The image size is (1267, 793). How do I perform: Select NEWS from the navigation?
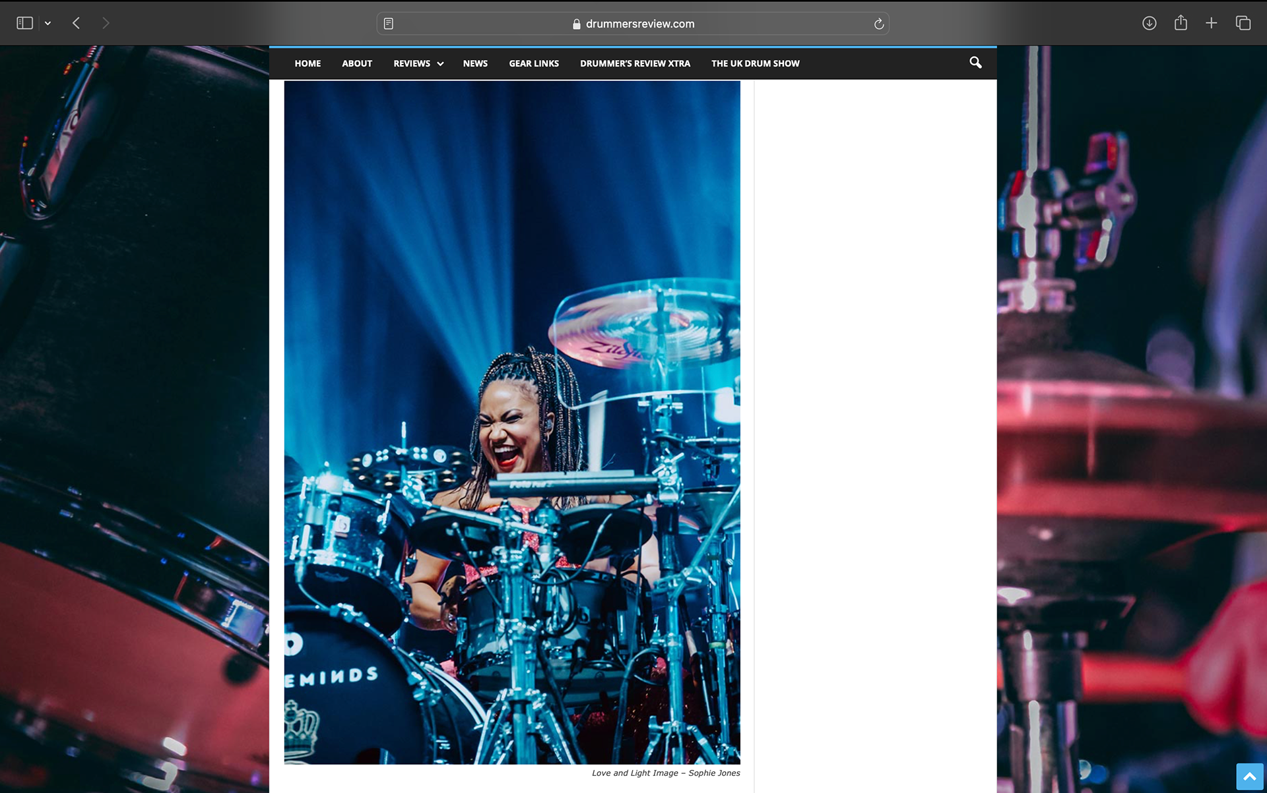coord(475,63)
